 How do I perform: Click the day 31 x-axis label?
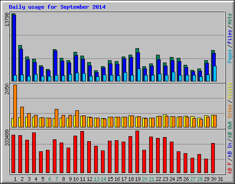pyautogui.click(x=220, y=179)
